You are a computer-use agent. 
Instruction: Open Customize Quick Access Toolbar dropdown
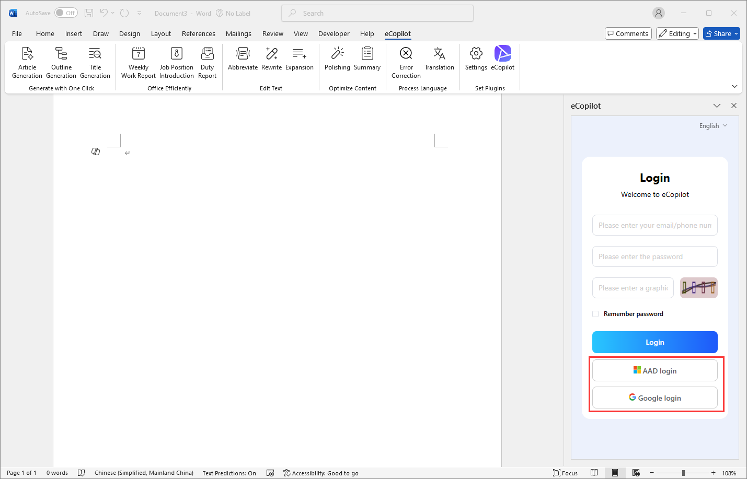(x=139, y=13)
